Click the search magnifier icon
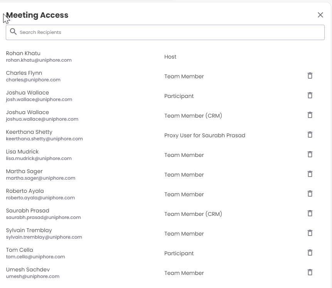 (x=13, y=32)
